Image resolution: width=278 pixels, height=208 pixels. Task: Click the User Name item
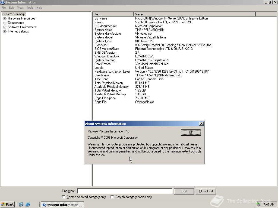[x=102, y=75]
